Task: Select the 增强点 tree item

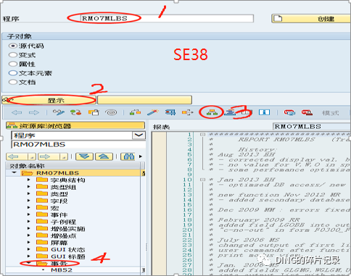Action: pyautogui.click(x=63, y=235)
